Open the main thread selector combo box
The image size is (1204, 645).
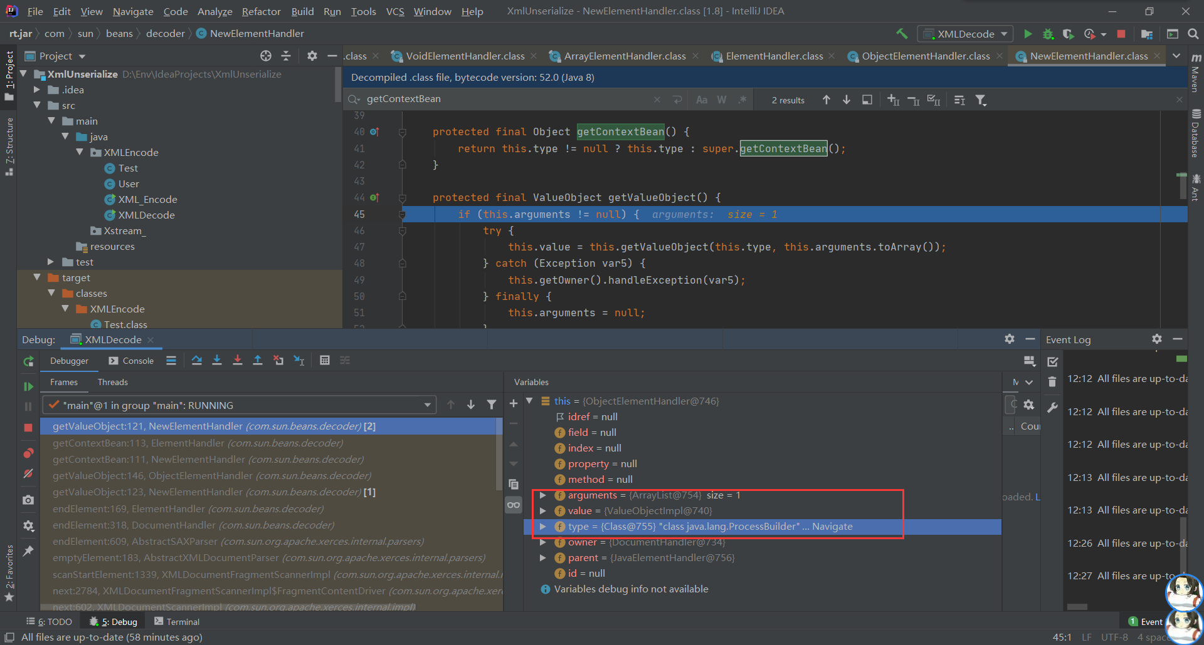click(x=239, y=405)
